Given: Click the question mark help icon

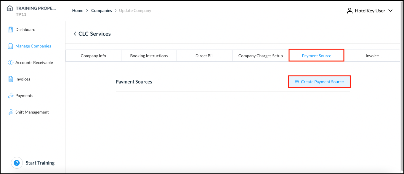Looking at the screenshot, I should [17, 162].
